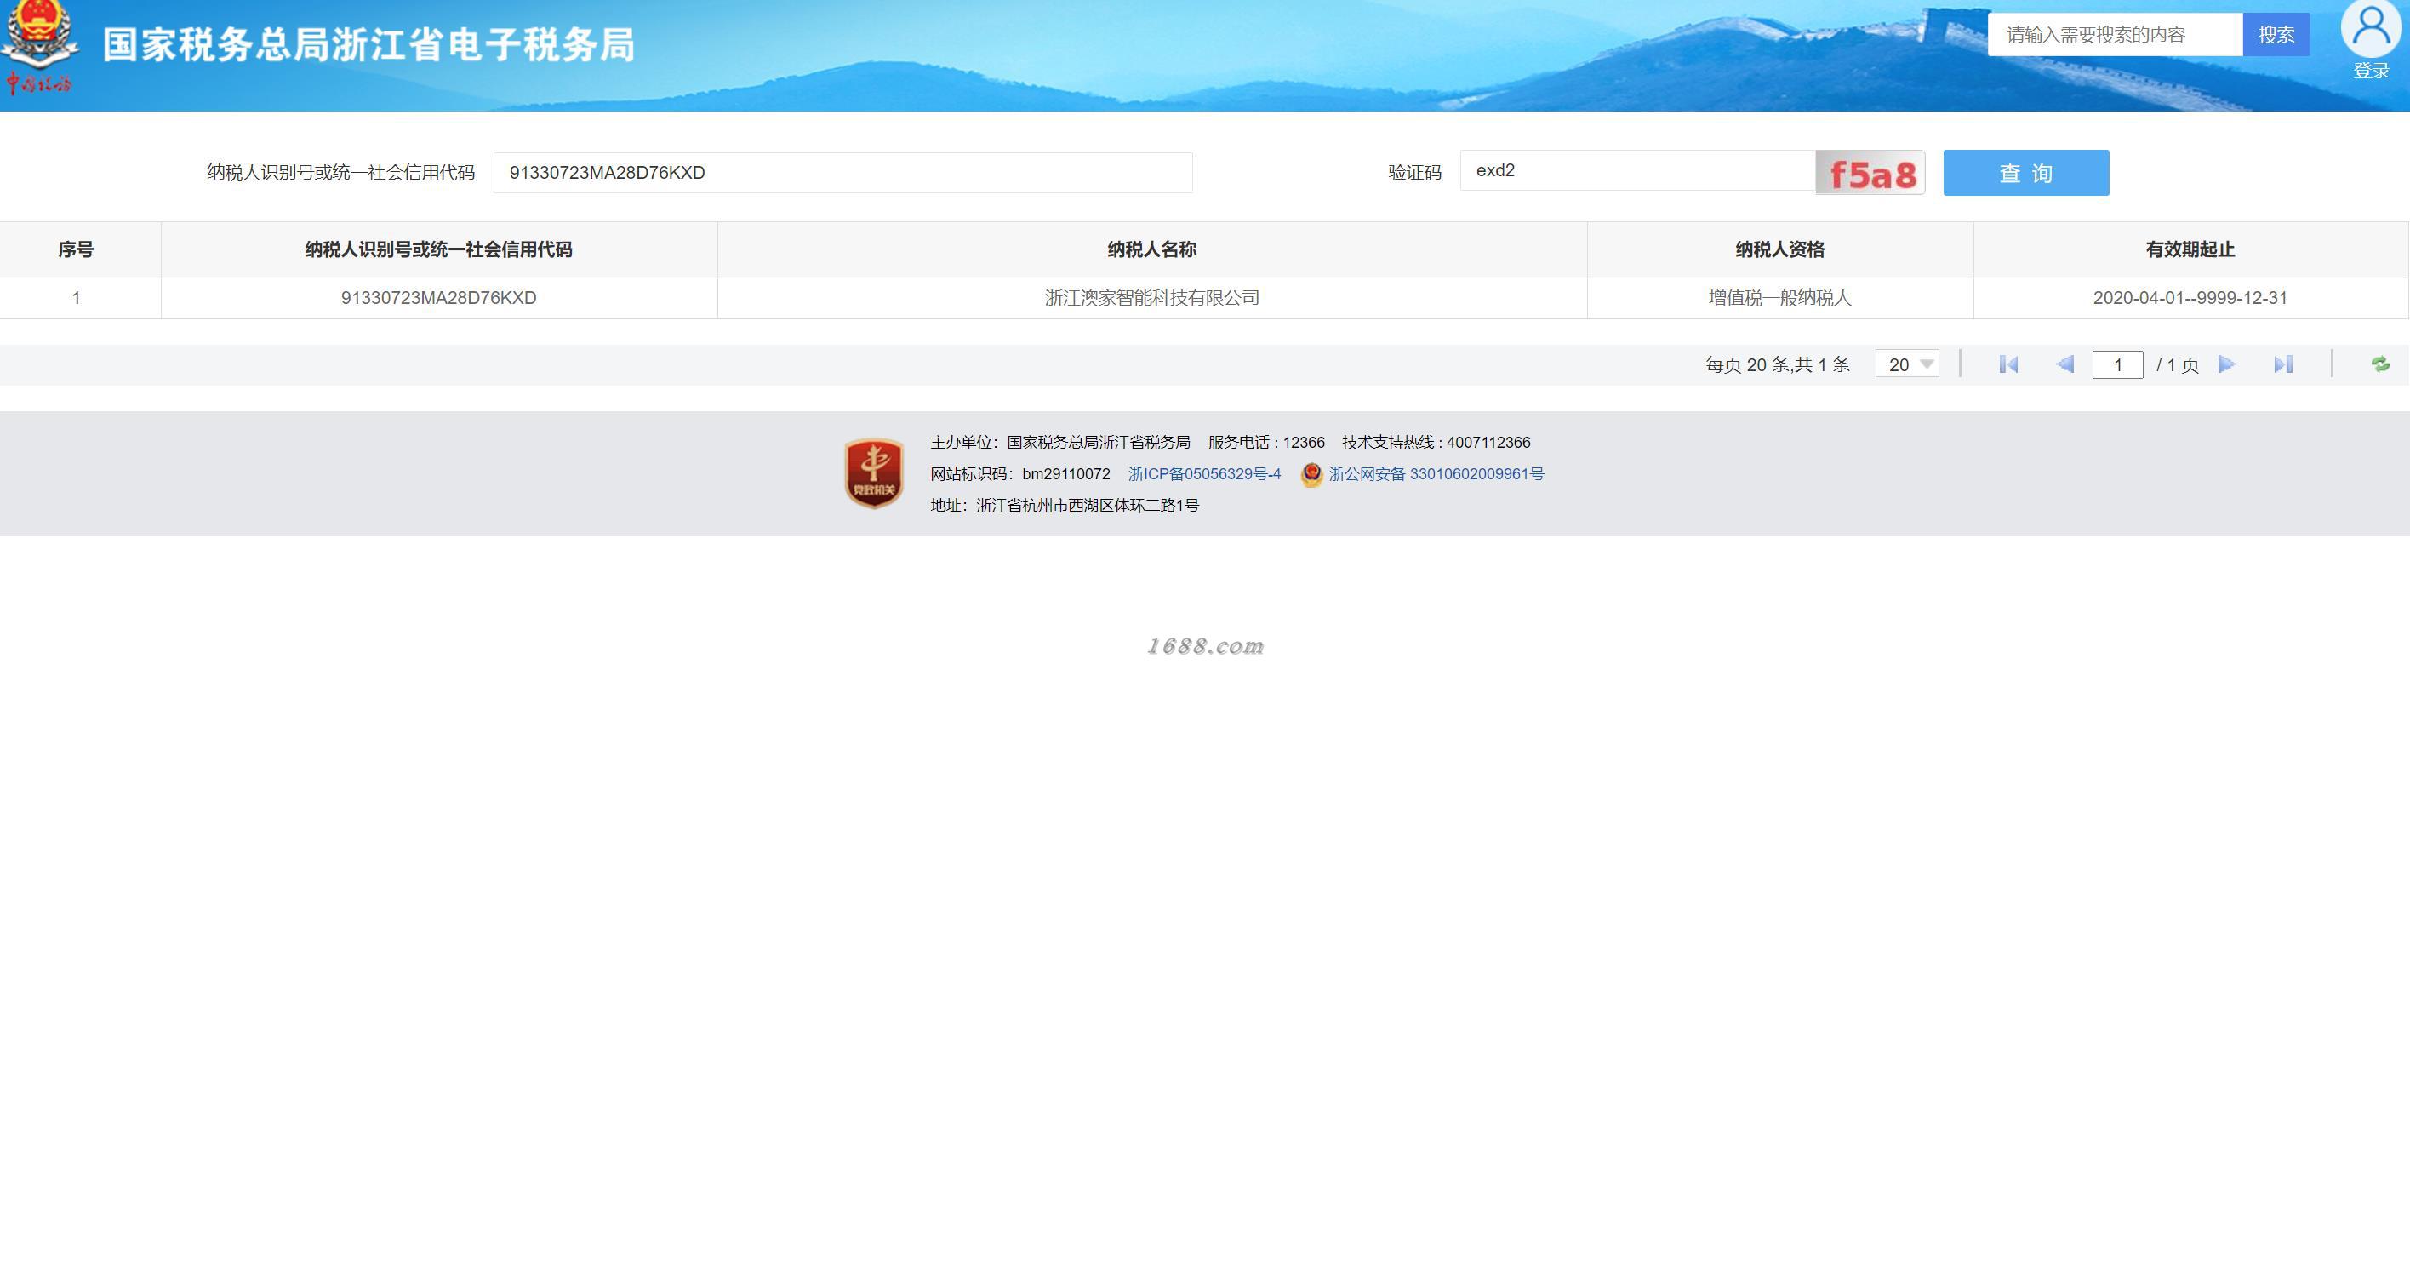Open 浙ICP备05056329号-4 link
The image size is (2410, 1288).
pos(1204,474)
